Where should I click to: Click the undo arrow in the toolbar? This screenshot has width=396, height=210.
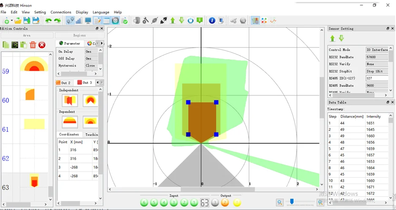[48, 20]
